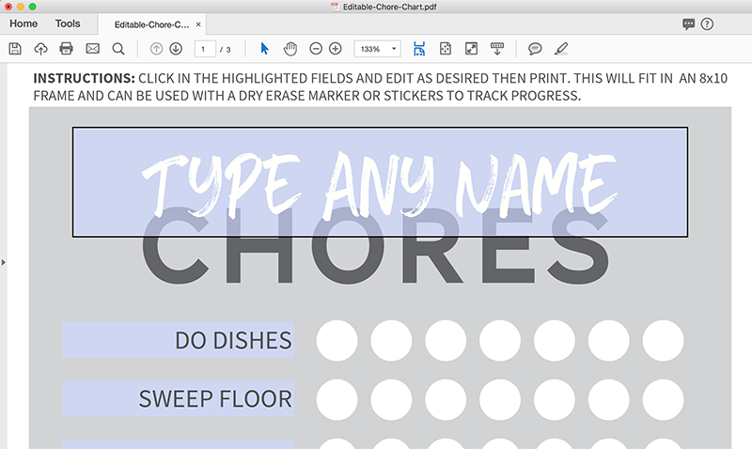The height and width of the screenshot is (449, 752).
Task: Enter full screen view mode
Action: click(472, 49)
